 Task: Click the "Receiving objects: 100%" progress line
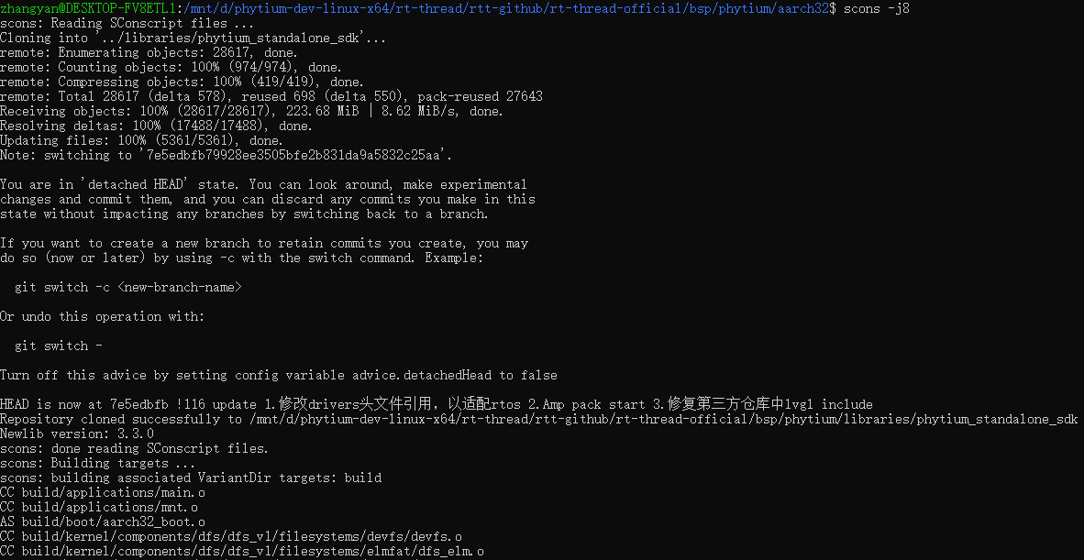[251, 111]
